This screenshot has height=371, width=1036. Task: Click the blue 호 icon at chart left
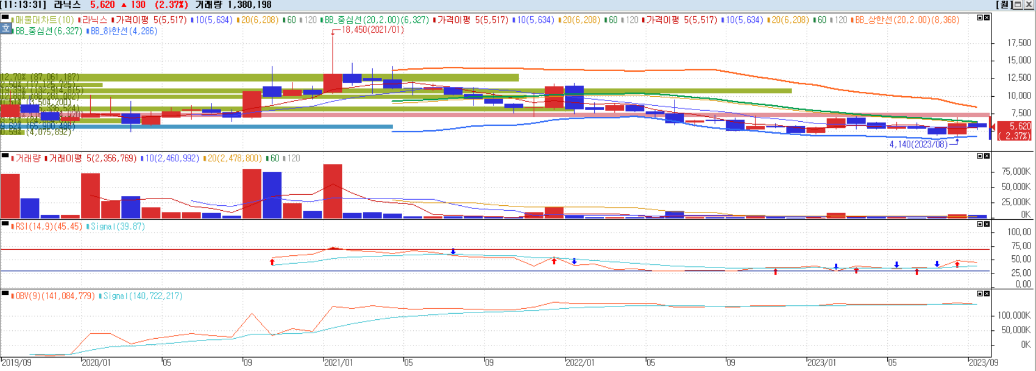6,28
